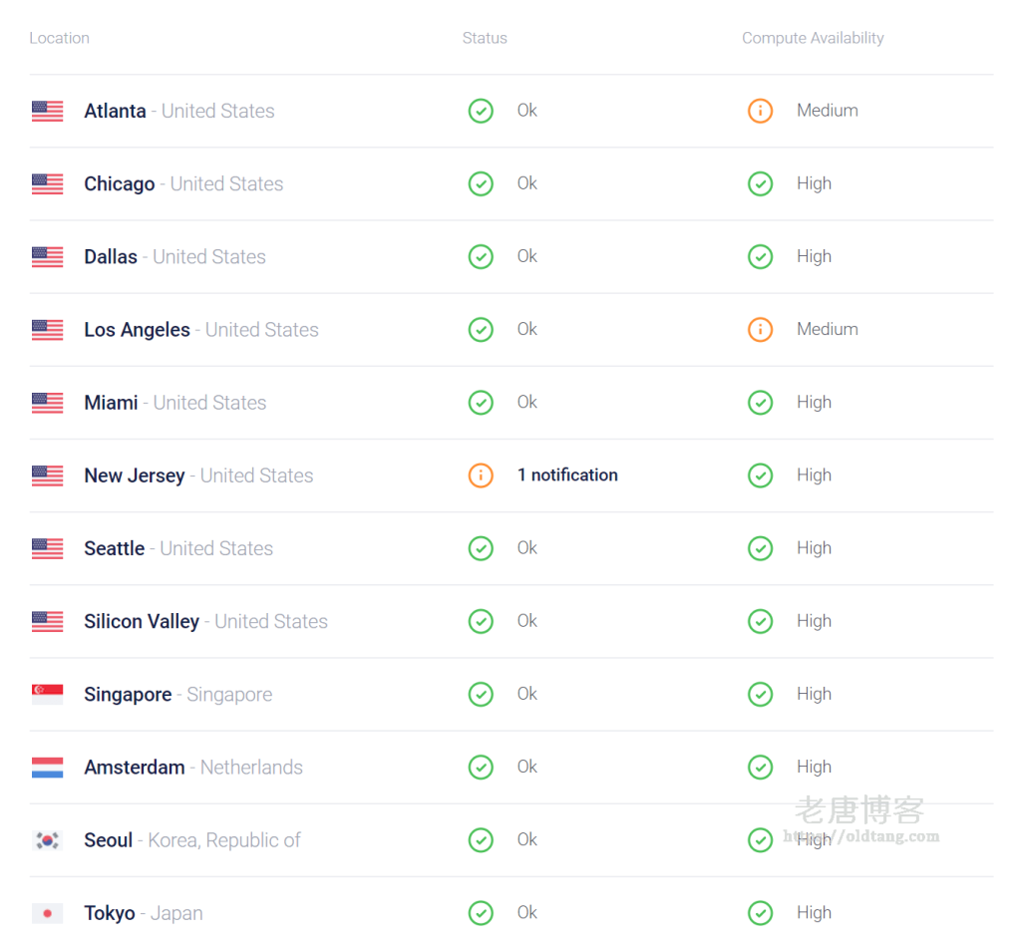The height and width of the screenshot is (945, 1021).
Task: Click the Compute Availability column header
Action: pos(813,38)
